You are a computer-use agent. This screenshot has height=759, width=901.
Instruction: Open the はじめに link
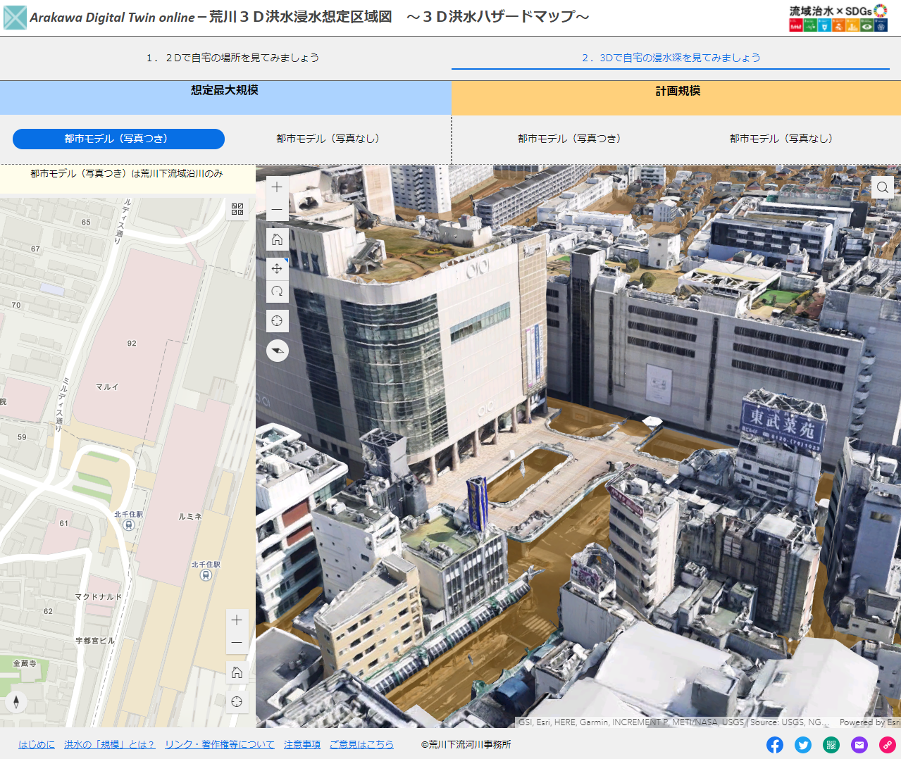coord(36,745)
